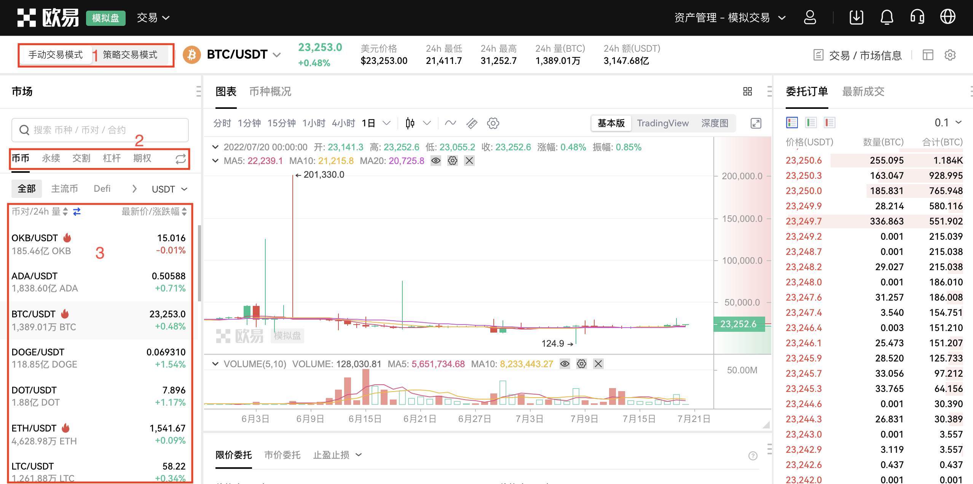Collapse the MA5 indicator legend chevron
Screen dimensions: 973x484
[215, 161]
